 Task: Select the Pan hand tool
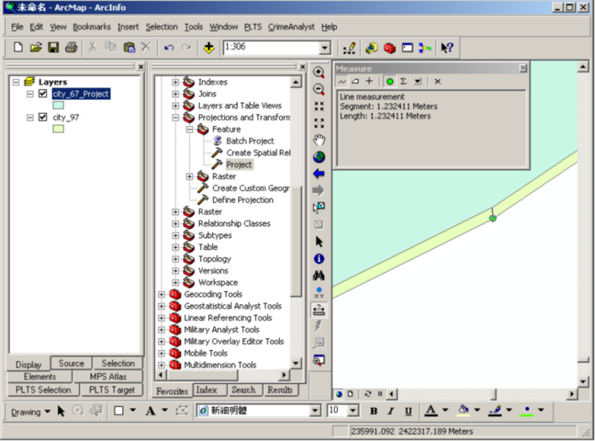[x=319, y=140]
